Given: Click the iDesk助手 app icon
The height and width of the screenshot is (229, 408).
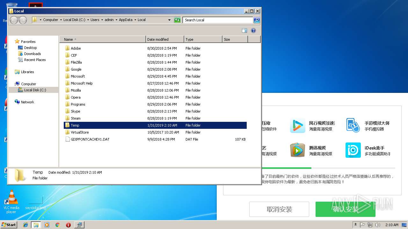Looking at the screenshot, I should [x=353, y=150].
